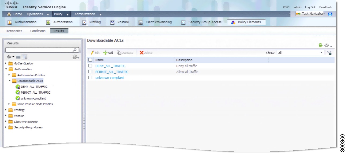Sort by the Name column header
This screenshot has width=345, height=153.
click(x=100, y=60)
